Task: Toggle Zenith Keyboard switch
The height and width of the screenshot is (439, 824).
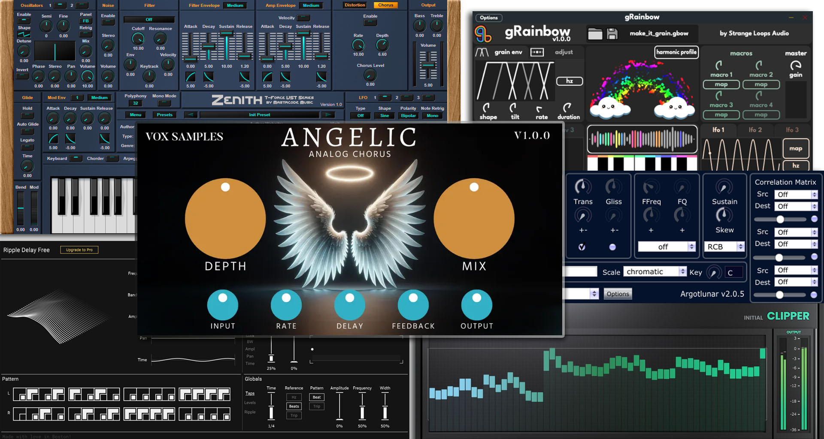Action: (x=76, y=159)
